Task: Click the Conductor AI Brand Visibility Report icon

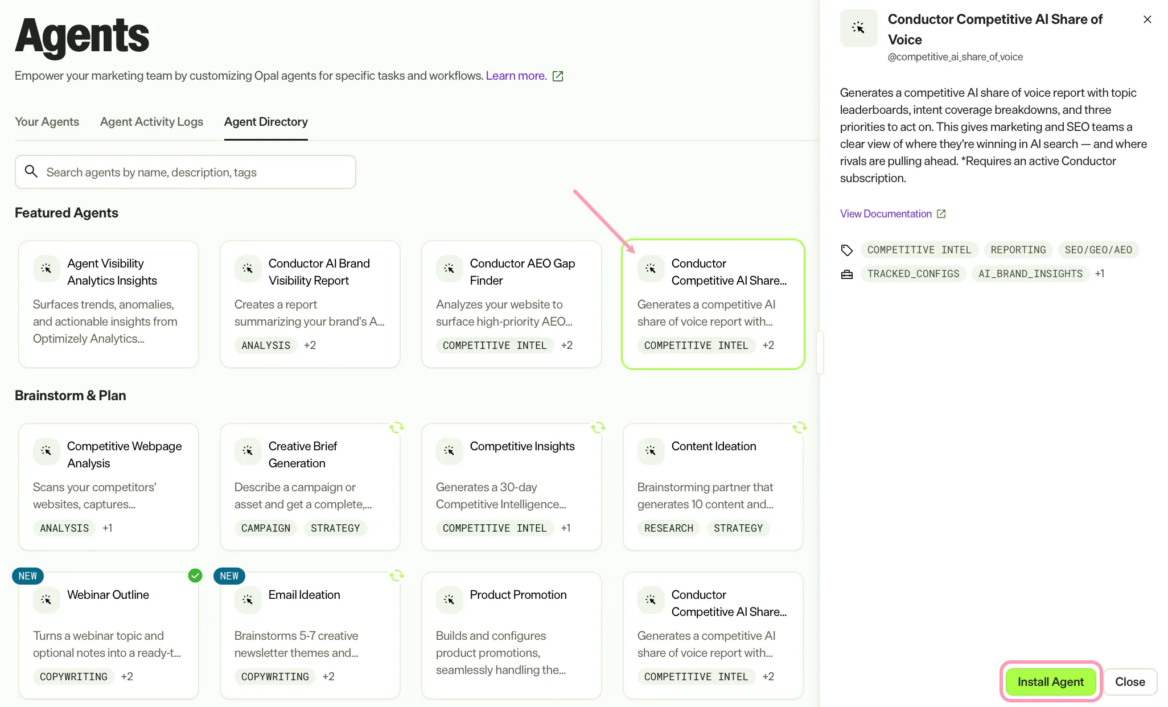Action: [x=248, y=268]
